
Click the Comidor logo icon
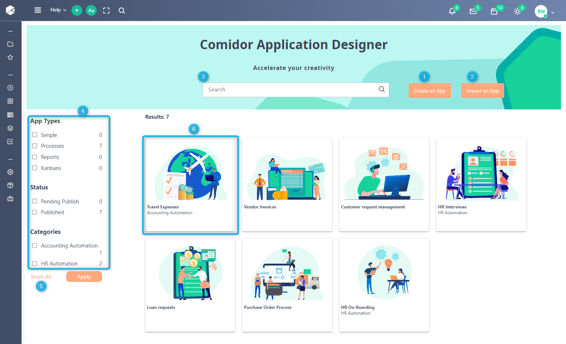pos(10,10)
